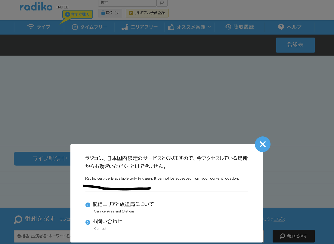Click the play icon in 今すぐ聴く
Image resolution: width=334 pixels, height=244 pixels.
pos(67,14)
